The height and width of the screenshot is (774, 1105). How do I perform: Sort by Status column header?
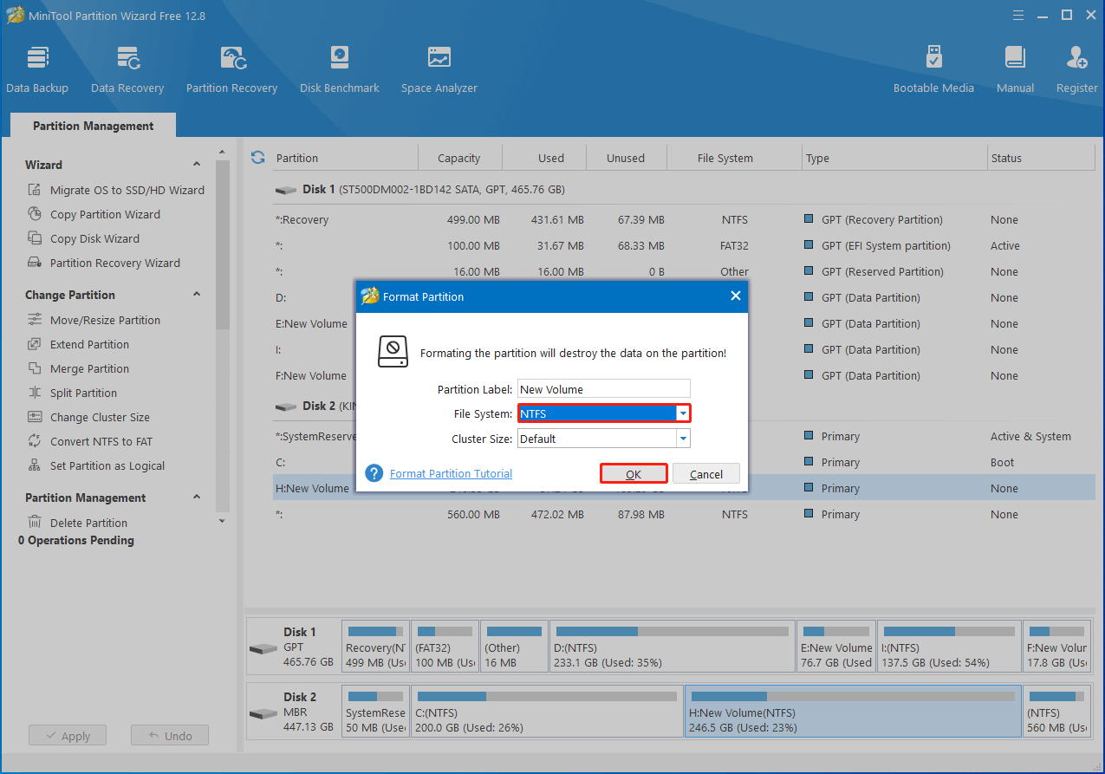point(1040,158)
